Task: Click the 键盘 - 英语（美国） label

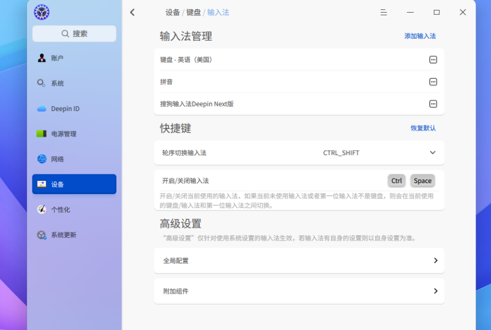Action: pyautogui.click(x=187, y=60)
